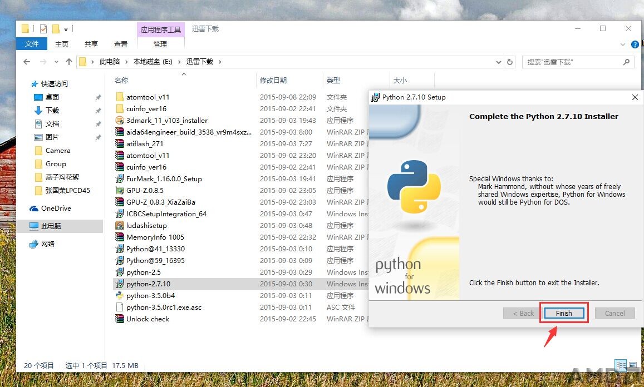Select the atomtool_v11 folder icon
Image resolution: width=644 pixels, height=387 pixels.
click(120, 97)
